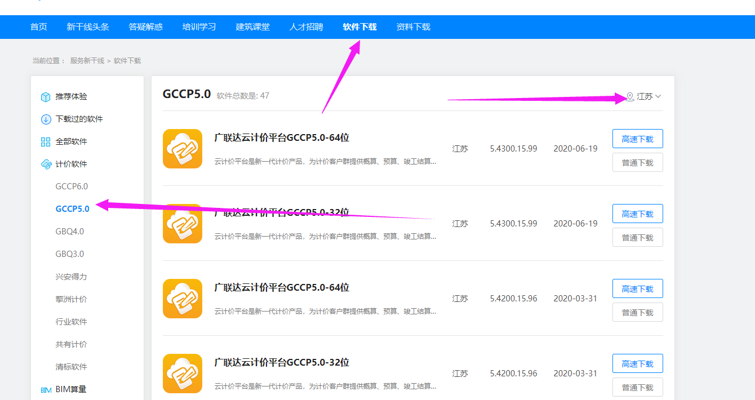Open the 广联达云计价平台GCCP5.0-32位 title dated 2020-03-31
This screenshot has width=755, height=400.
point(282,363)
